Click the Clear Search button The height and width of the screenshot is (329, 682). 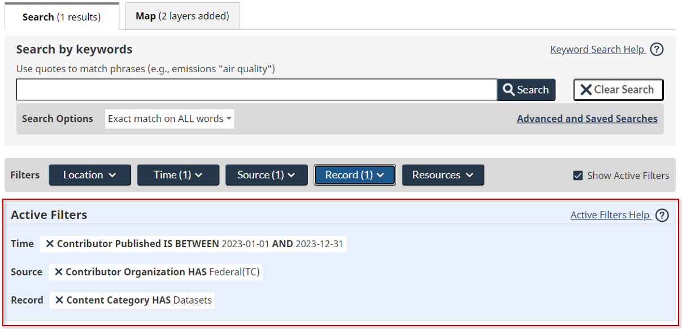(x=618, y=90)
